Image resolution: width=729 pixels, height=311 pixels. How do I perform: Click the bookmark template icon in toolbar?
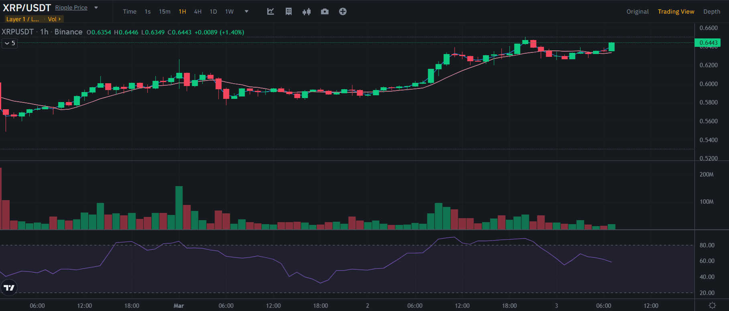pos(288,12)
